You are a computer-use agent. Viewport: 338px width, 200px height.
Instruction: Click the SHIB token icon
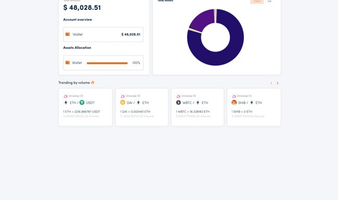234,102
